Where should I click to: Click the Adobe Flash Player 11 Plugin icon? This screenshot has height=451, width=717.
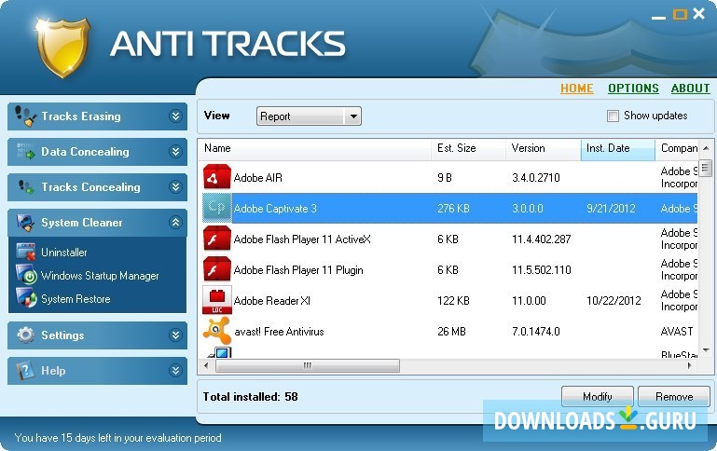click(x=216, y=269)
